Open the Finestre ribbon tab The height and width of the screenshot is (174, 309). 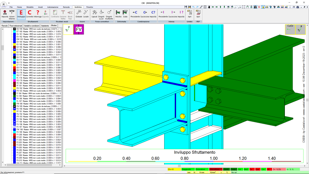pyautogui.click(x=90, y=7)
